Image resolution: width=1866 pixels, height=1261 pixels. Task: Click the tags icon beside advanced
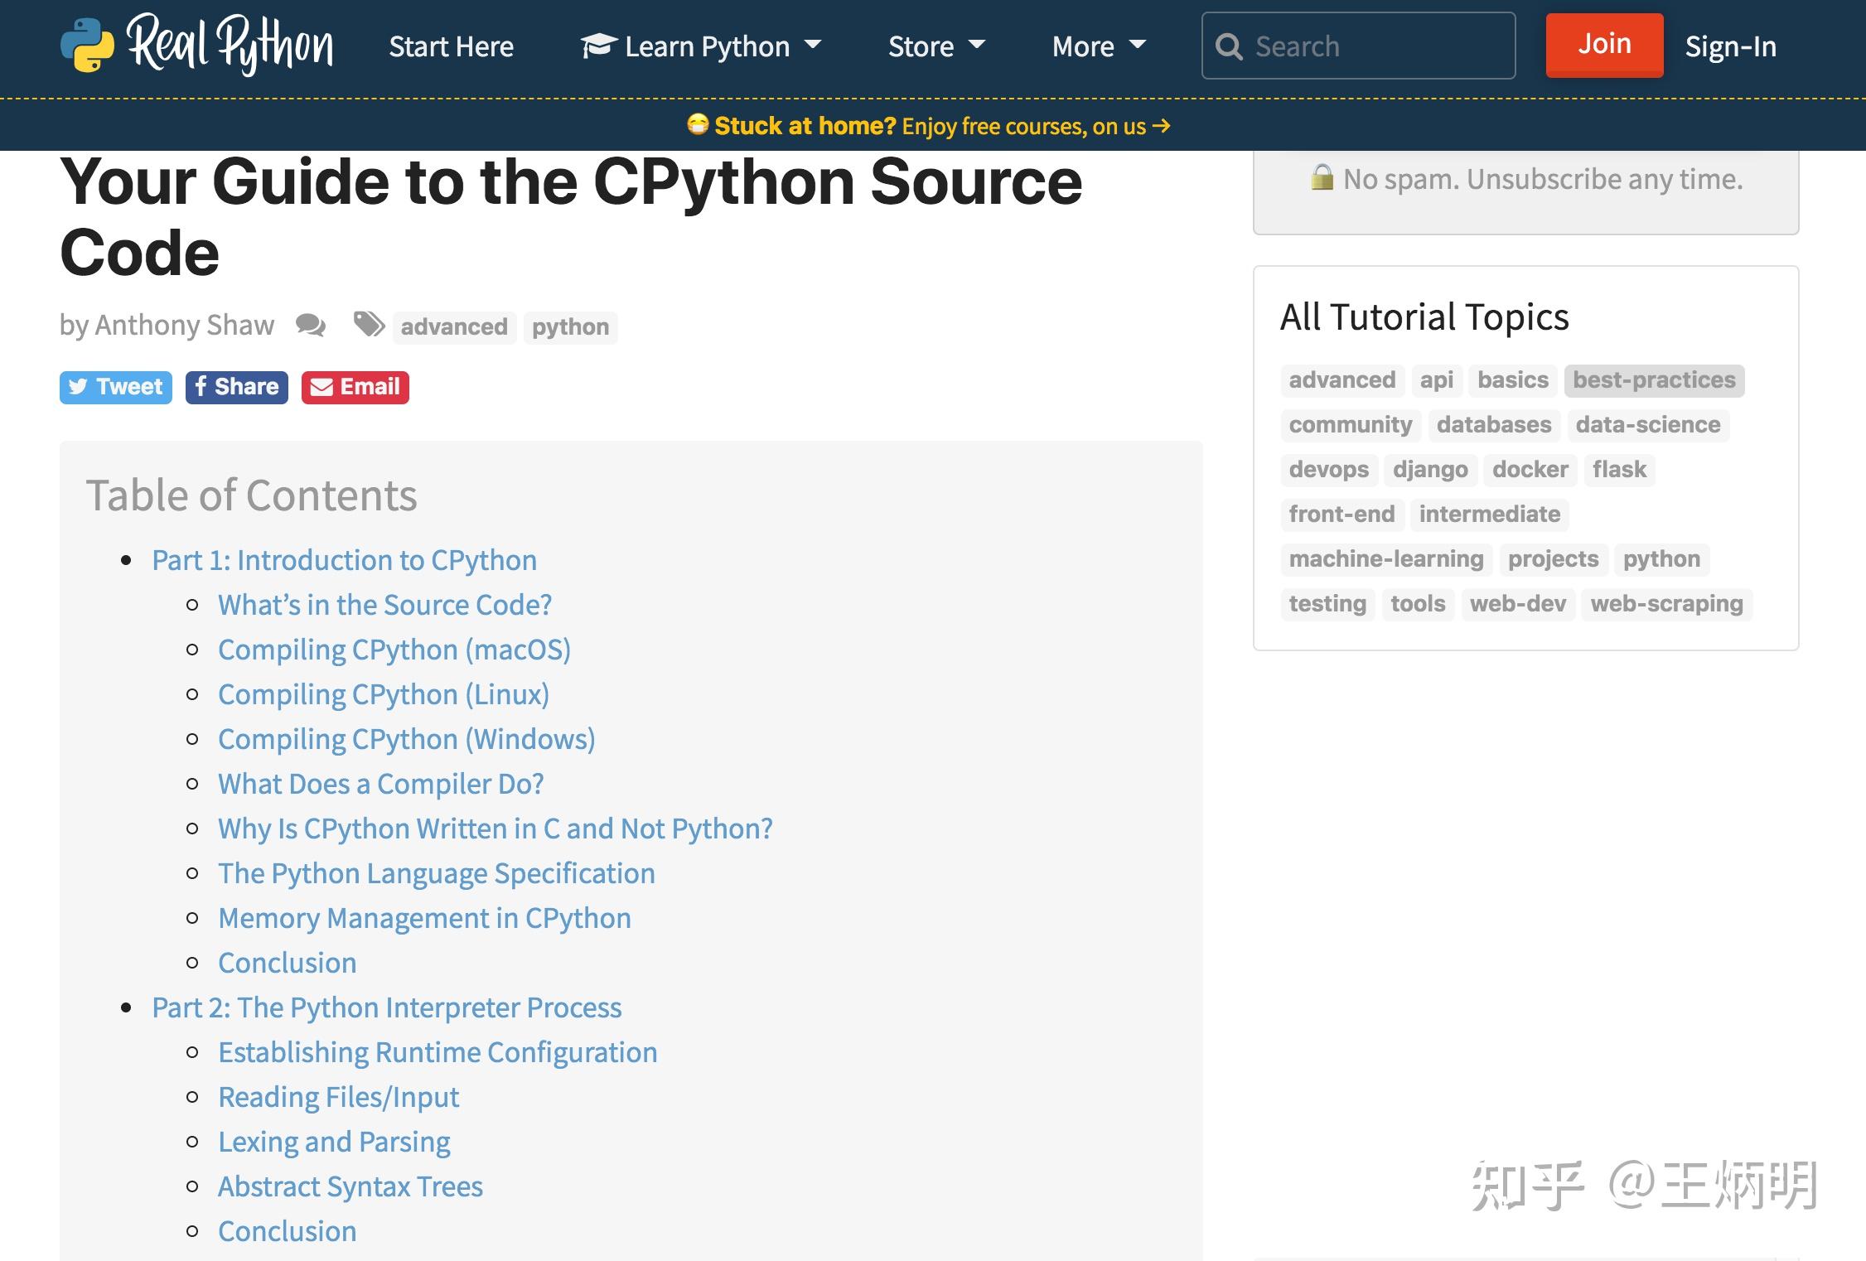[369, 325]
